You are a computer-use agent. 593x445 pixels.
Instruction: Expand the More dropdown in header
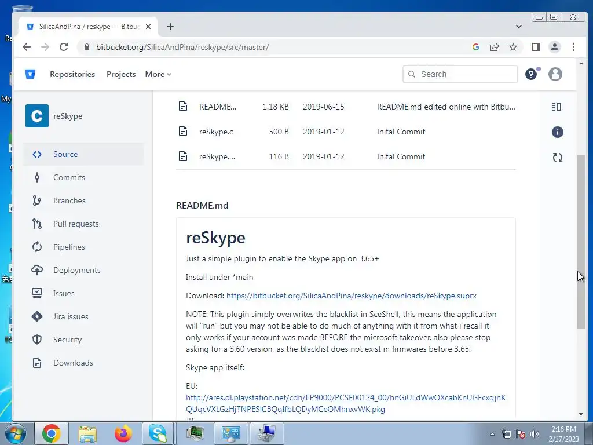pos(158,74)
